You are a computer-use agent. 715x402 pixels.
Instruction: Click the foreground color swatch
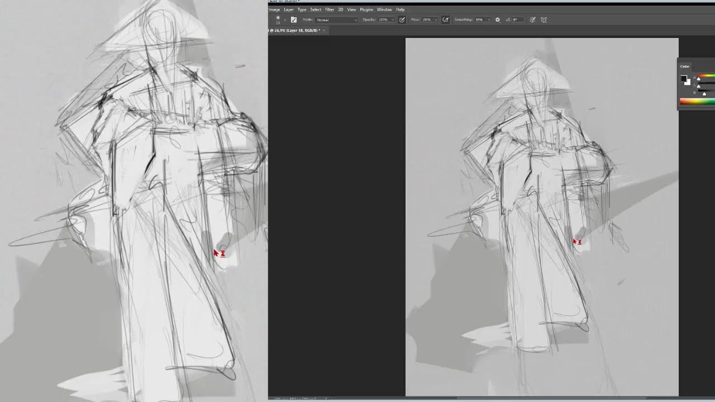683,79
